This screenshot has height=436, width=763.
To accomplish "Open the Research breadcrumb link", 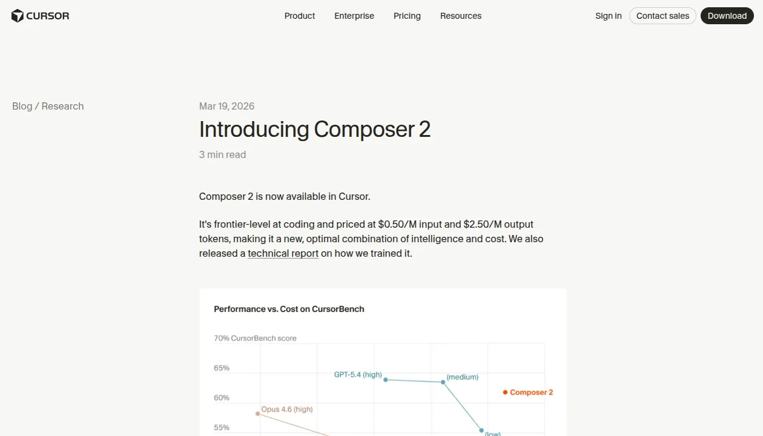I will coord(62,106).
